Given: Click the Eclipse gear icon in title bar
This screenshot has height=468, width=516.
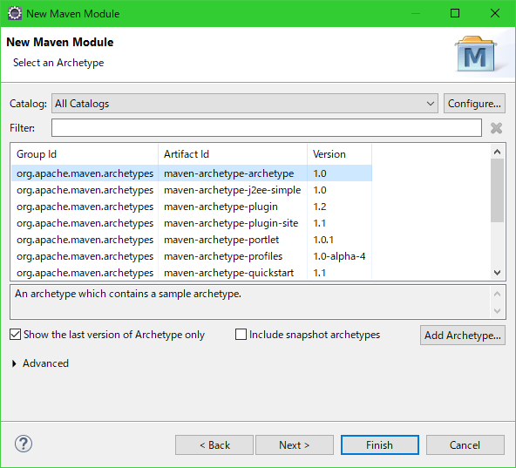Looking at the screenshot, I should click(15, 13).
